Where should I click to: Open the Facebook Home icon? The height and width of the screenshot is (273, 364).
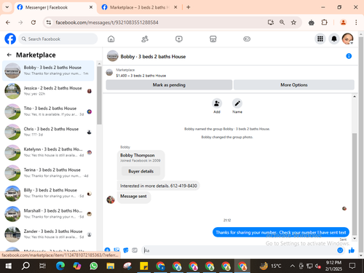pos(111,39)
